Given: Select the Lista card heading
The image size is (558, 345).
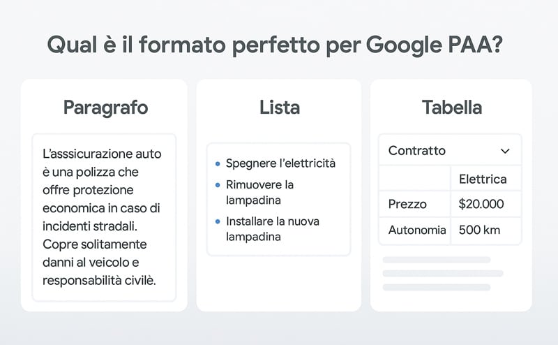Looking at the screenshot, I should pyautogui.click(x=280, y=108).
